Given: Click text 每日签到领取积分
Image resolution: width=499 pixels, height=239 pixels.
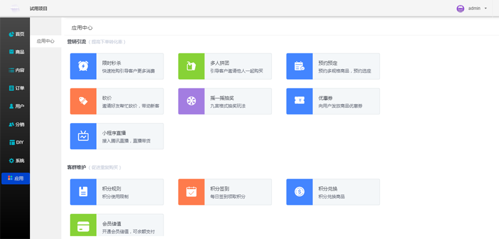Looking at the screenshot, I should click(x=228, y=197).
